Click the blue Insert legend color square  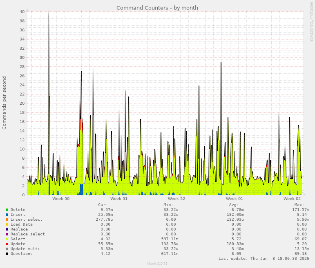point(7,215)
